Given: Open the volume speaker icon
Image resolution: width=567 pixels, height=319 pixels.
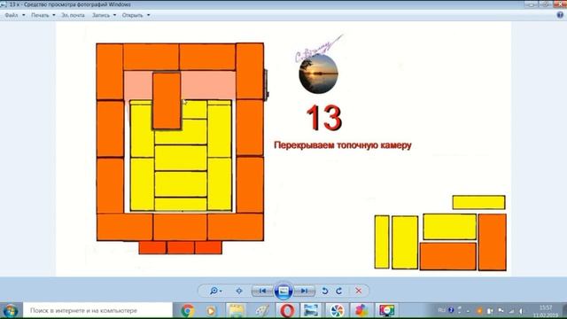Looking at the screenshot, I should click(x=522, y=311).
